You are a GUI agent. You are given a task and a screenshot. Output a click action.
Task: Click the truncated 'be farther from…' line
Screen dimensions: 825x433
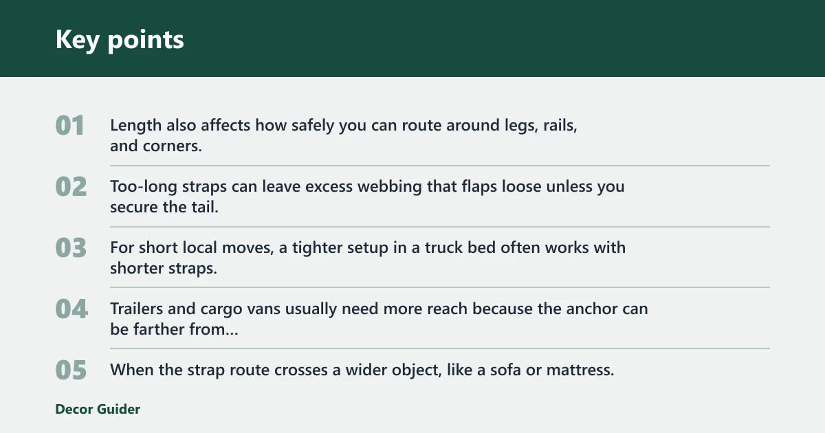175,329
